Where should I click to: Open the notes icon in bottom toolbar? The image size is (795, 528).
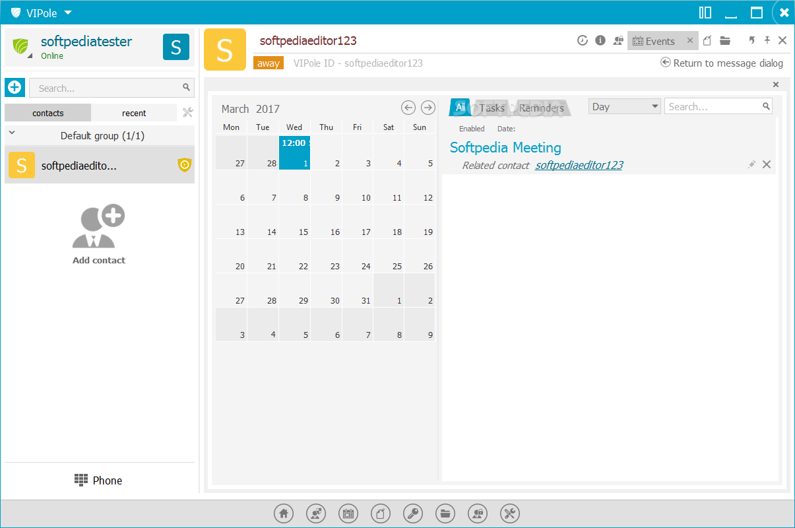pos(381,513)
